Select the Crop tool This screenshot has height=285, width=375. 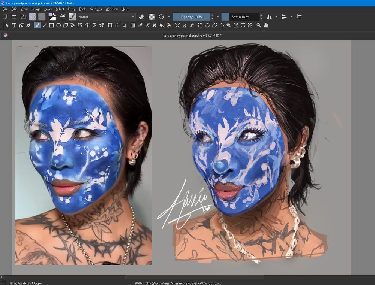point(124,25)
